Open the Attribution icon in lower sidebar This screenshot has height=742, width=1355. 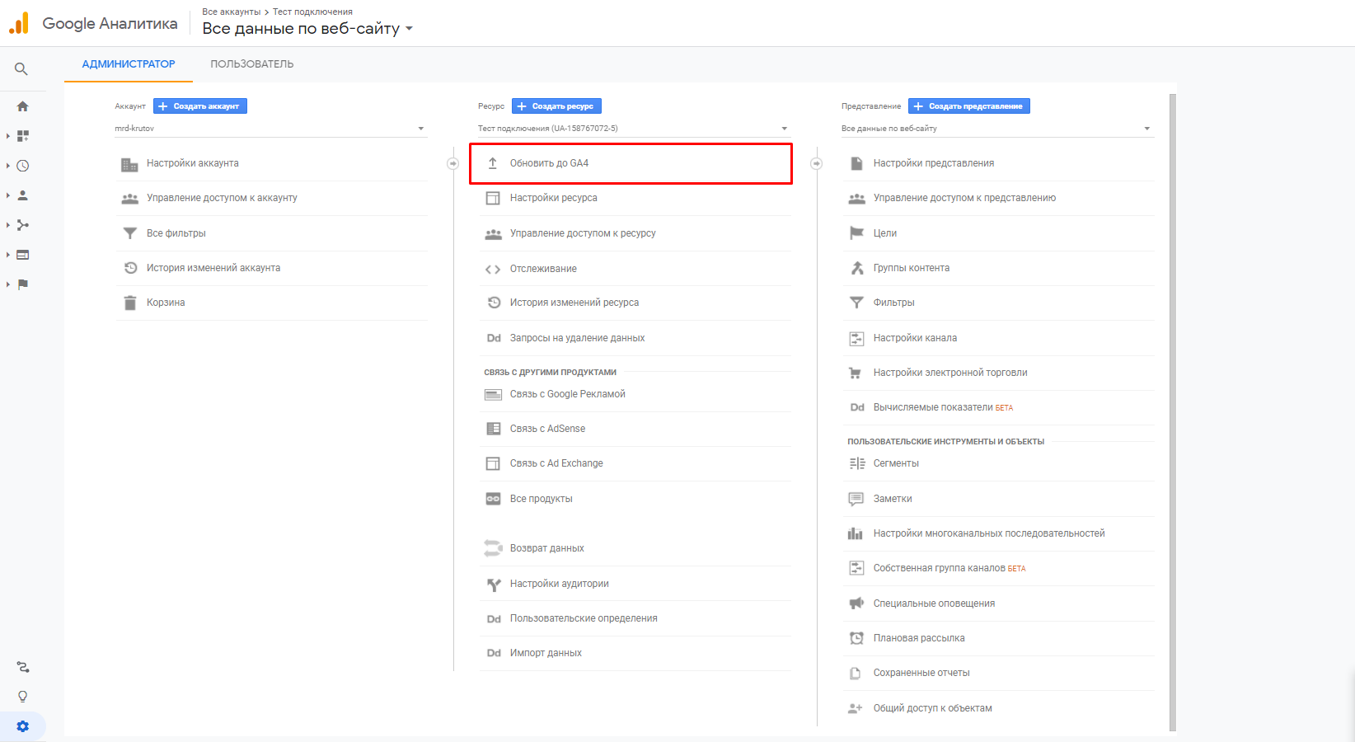[x=23, y=667]
